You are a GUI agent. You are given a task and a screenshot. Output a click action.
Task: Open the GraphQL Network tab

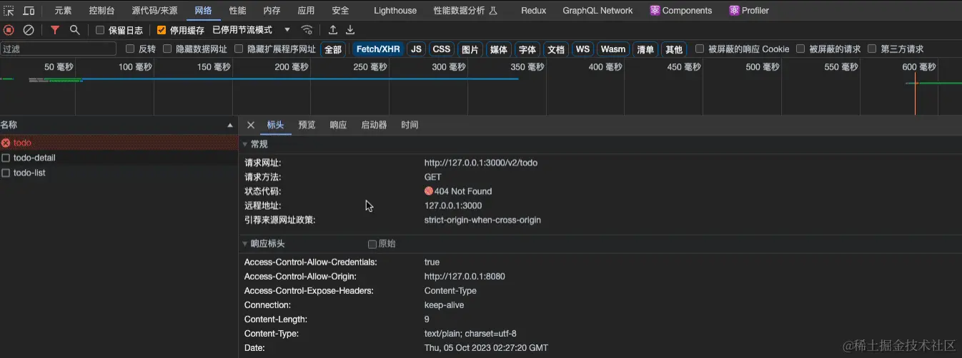click(x=597, y=11)
